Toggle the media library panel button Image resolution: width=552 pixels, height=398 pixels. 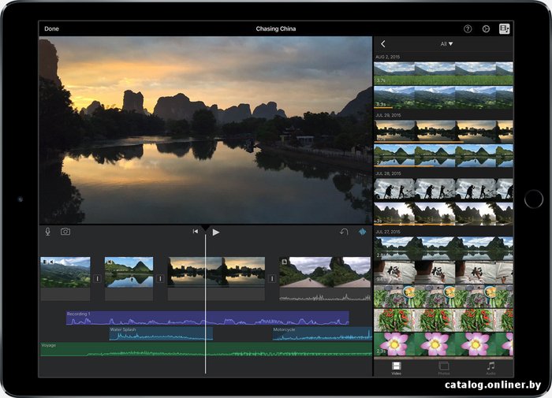(x=504, y=28)
